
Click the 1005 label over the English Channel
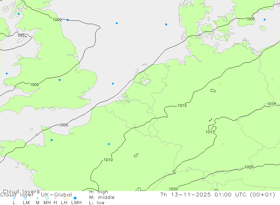coord(64,125)
